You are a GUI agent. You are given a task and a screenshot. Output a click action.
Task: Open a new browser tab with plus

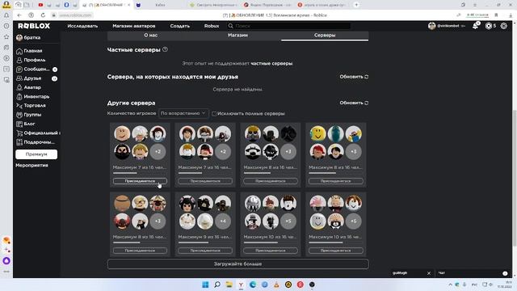[x=356, y=5]
